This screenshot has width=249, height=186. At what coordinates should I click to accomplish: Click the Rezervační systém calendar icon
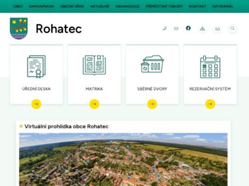[210, 67]
